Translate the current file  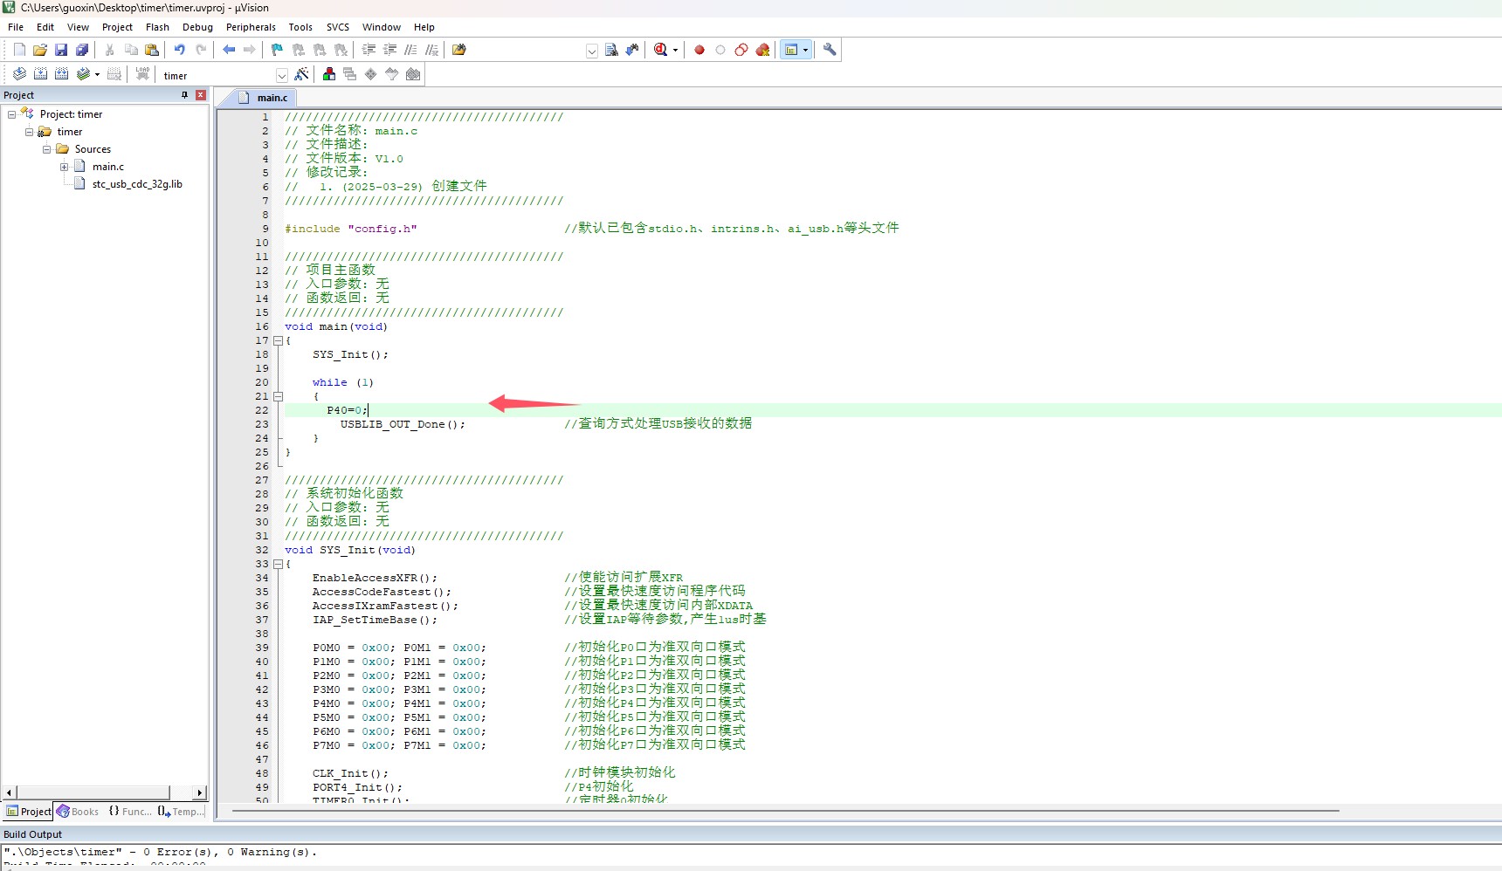[19, 74]
